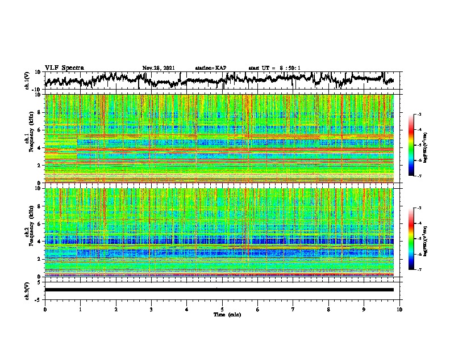Click the 'ch.3(V)' axis label
This screenshot has width=450, height=347.
(27, 291)
